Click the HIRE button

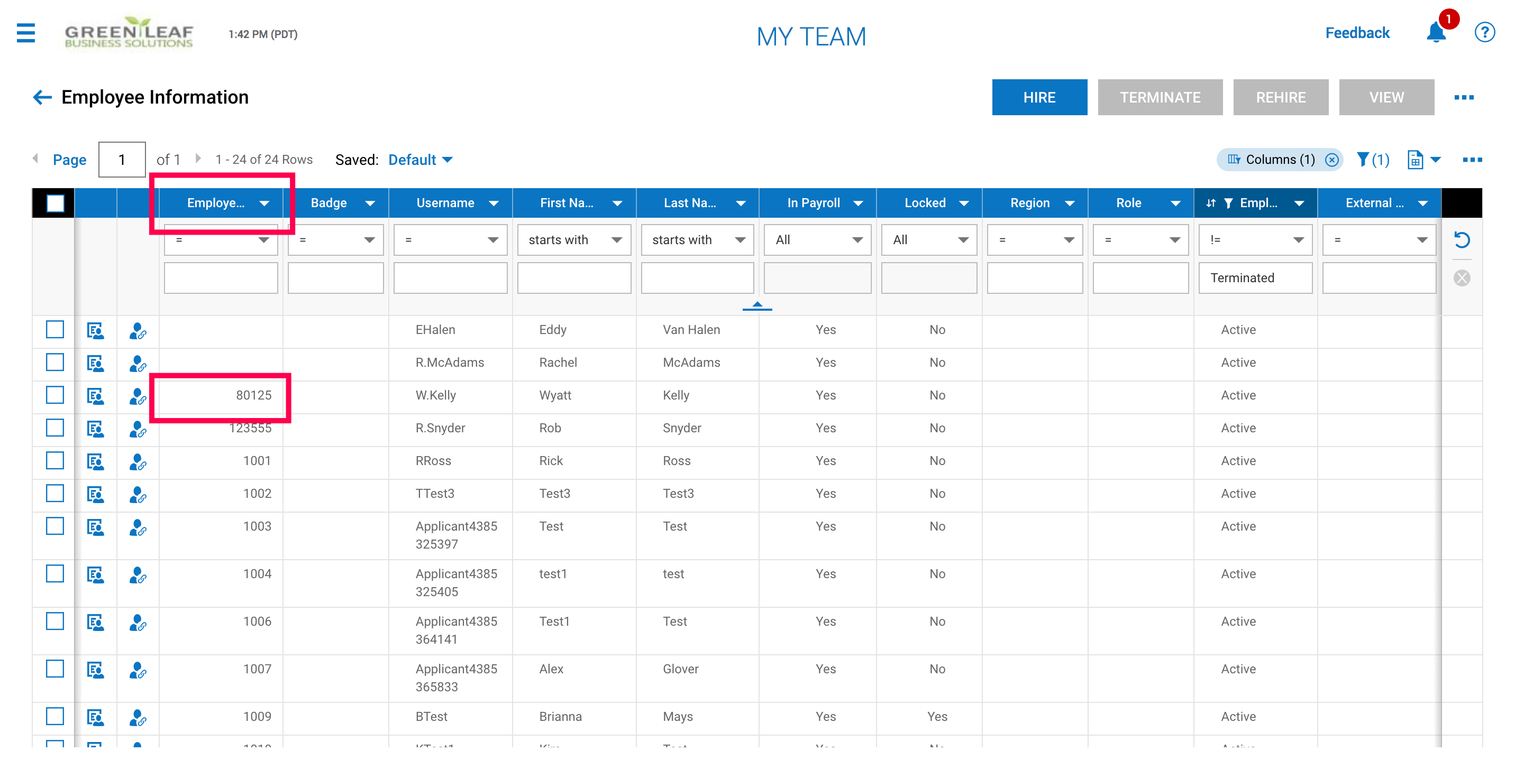pyautogui.click(x=1038, y=98)
